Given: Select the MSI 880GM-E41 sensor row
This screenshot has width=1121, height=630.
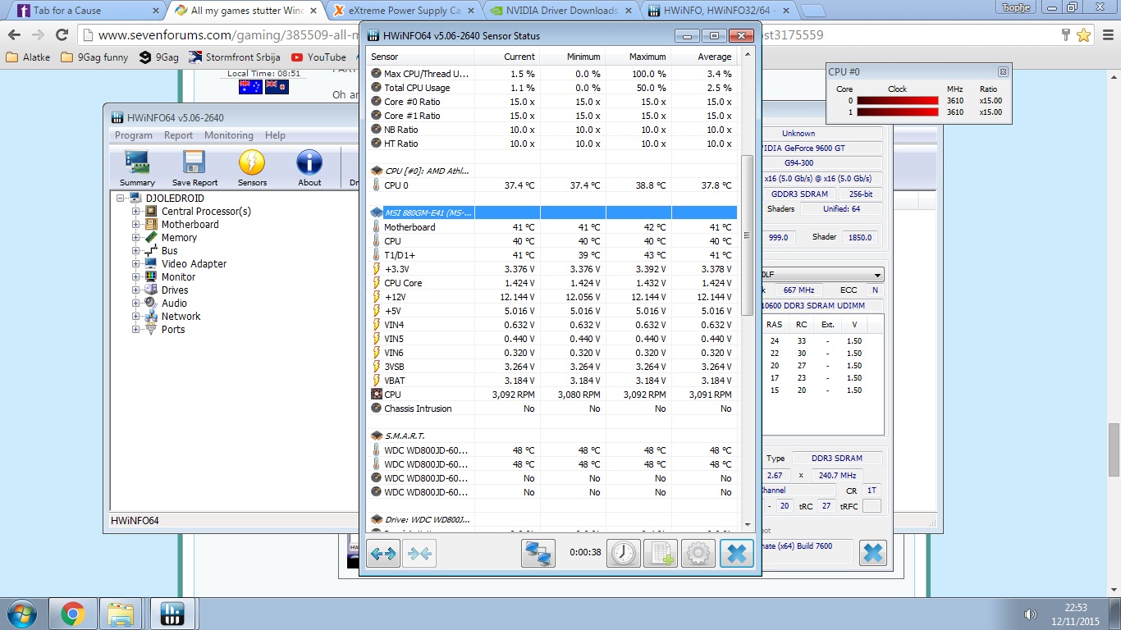Looking at the screenshot, I should [551, 212].
